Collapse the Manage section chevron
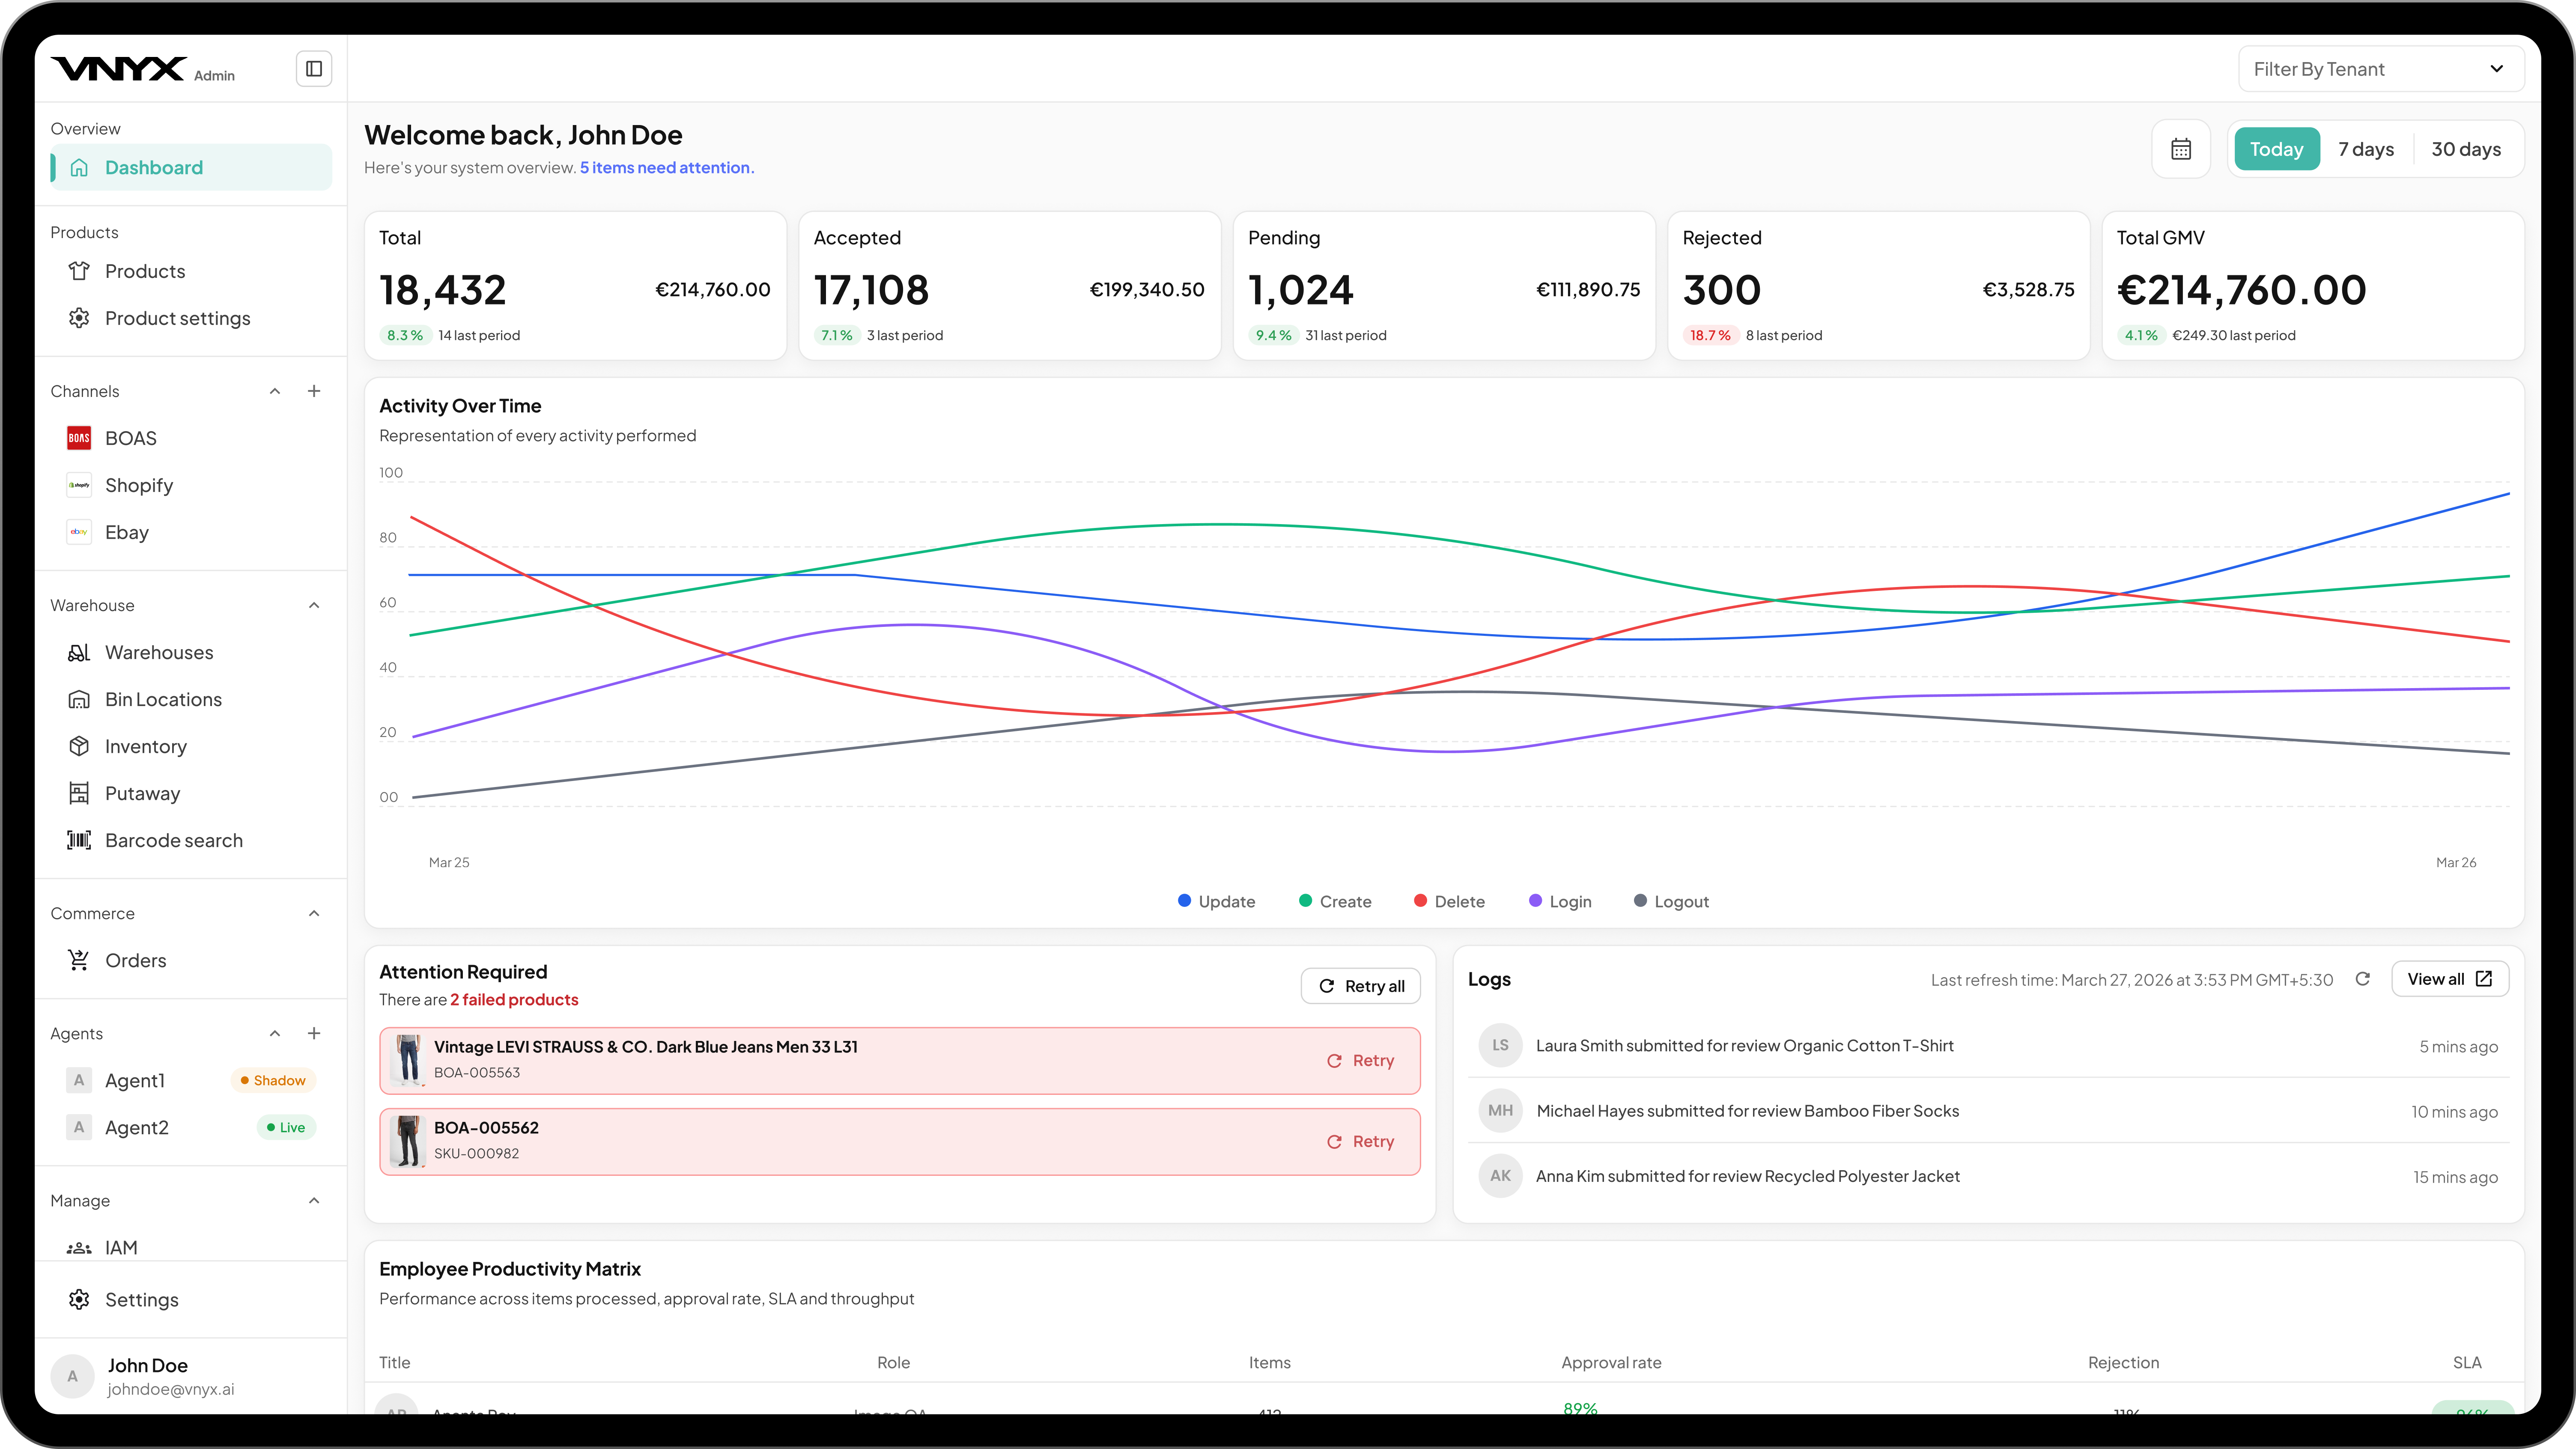 pyautogui.click(x=314, y=1200)
